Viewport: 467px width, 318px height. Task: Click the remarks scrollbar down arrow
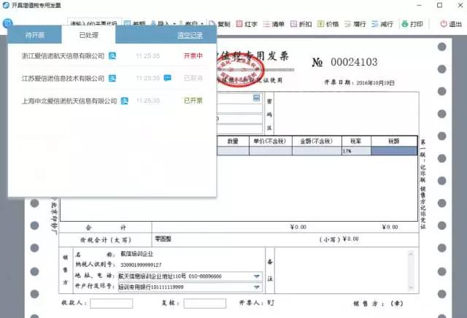411,287
